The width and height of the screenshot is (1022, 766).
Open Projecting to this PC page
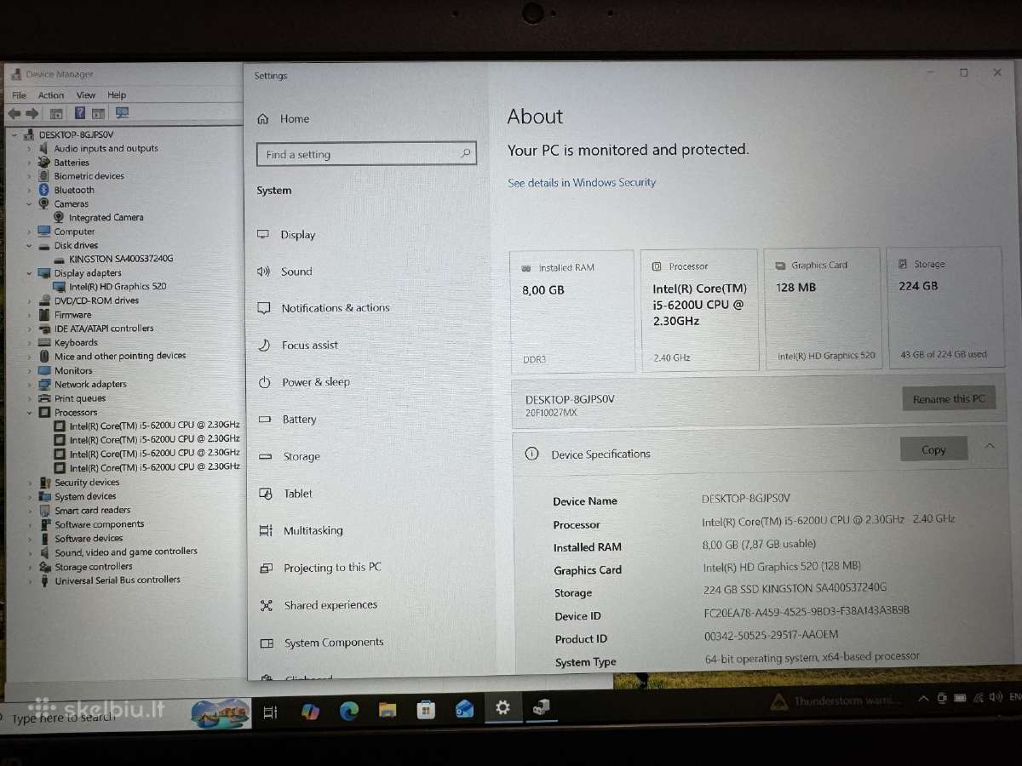[332, 568]
